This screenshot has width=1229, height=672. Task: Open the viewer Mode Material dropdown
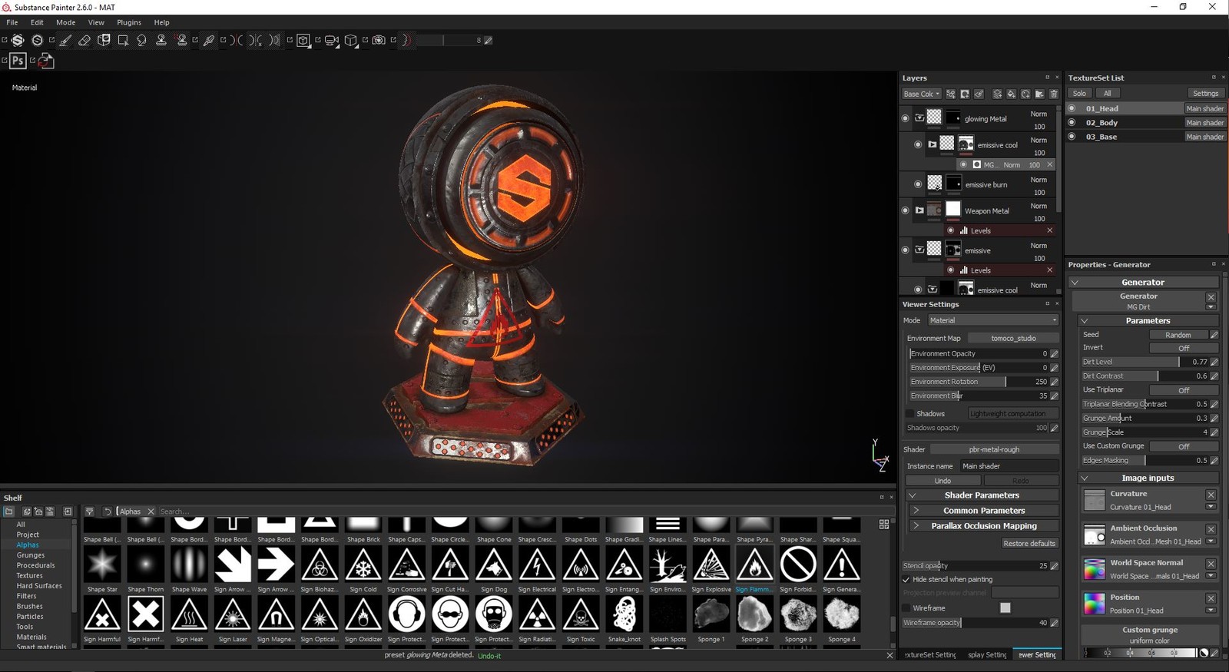[x=992, y=320]
